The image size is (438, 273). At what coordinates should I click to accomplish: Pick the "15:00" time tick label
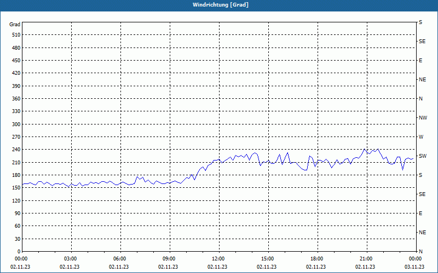click(268, 259)
